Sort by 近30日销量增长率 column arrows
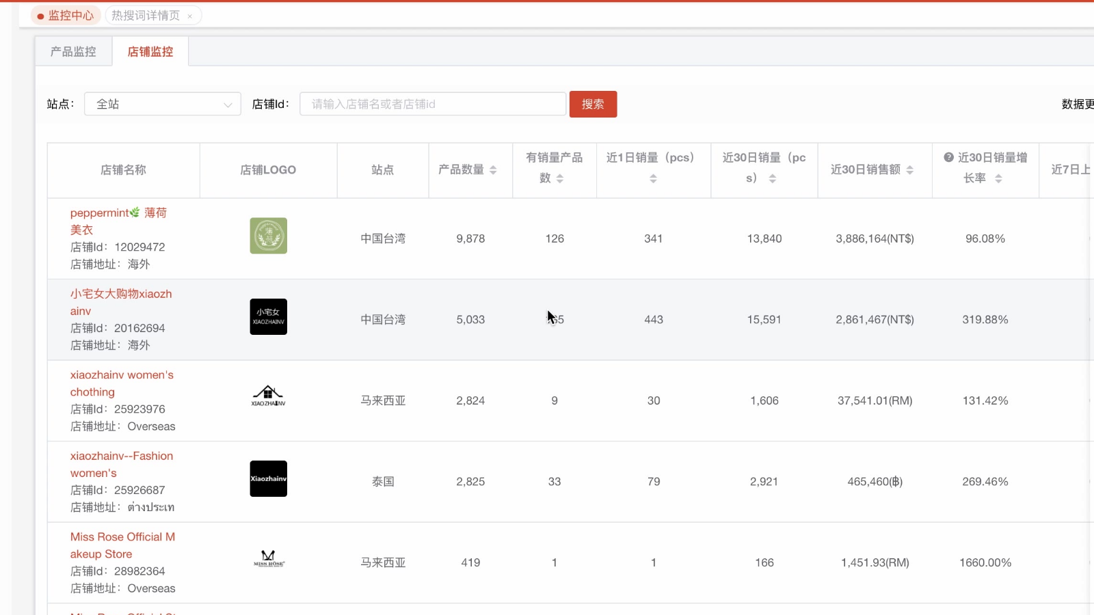The height and width of the screenshot is (615, 1094). point(998,178)
